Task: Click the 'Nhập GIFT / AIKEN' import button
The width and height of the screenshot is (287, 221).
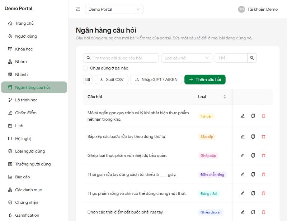Action: tap(156, 80)
